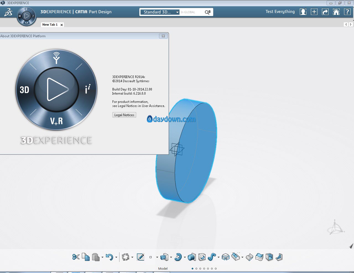The width and height of the screenshot is (354, 273).
Task: Click the search magnifier icon
Action: pos(207,12)
